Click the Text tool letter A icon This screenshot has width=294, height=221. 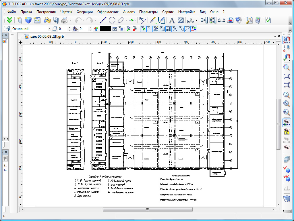click(x=172, y=20)
